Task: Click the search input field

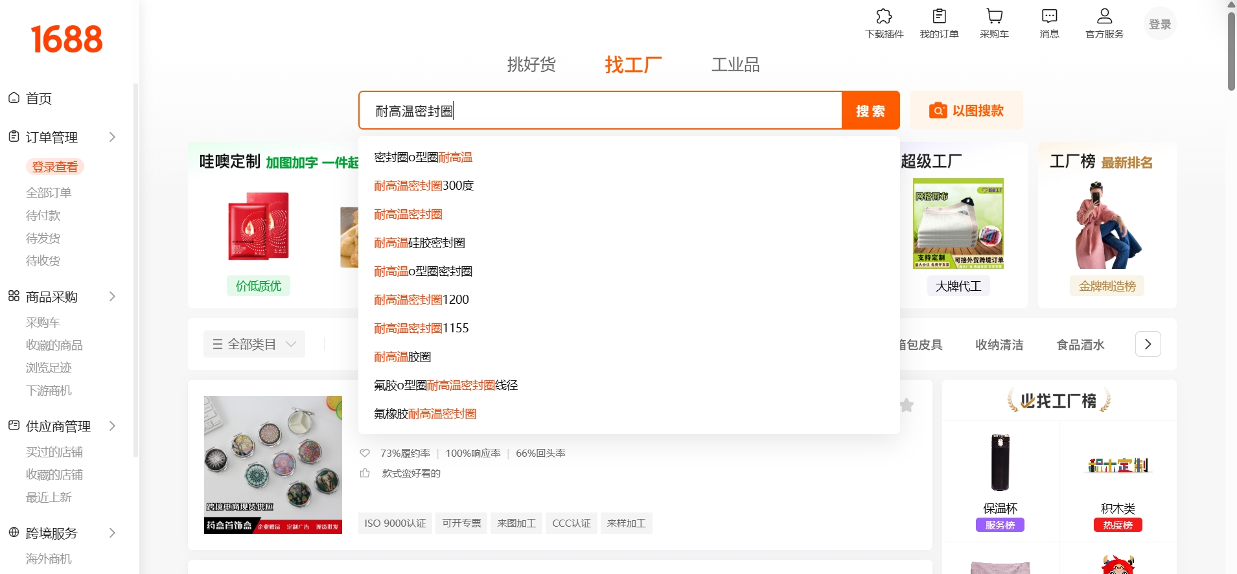Action: tap(600, 111)
